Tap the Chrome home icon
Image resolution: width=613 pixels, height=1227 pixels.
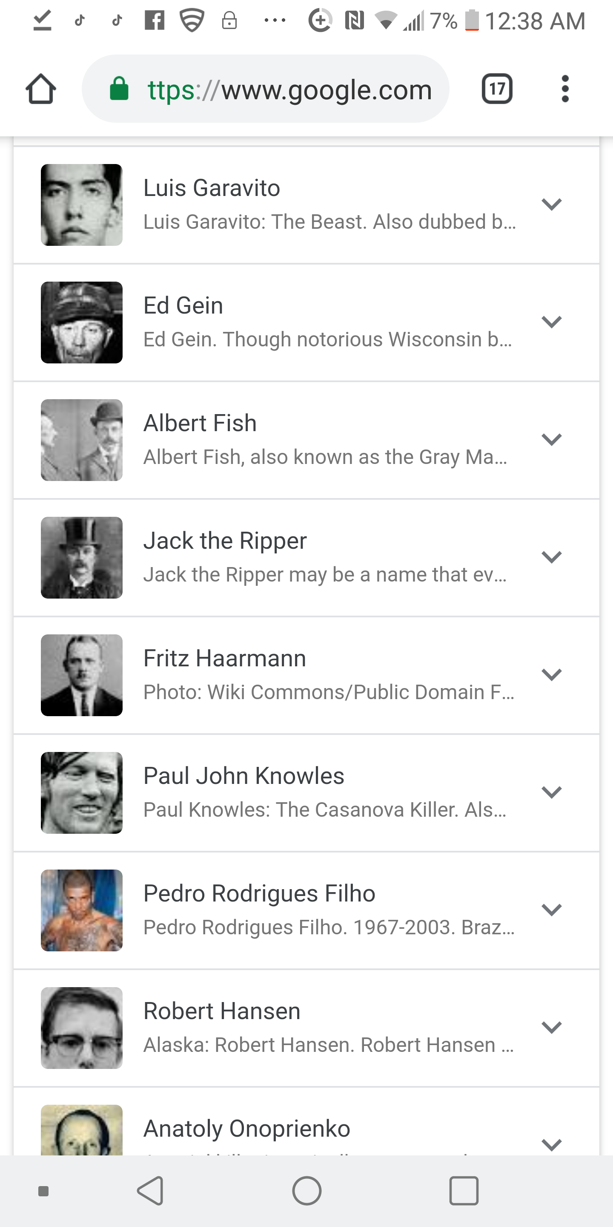(41, 89)
